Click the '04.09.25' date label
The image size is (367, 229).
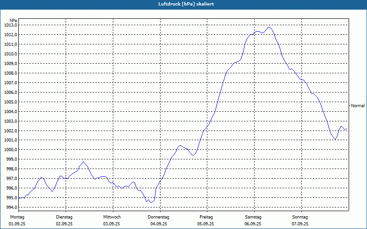coord(159,224)
